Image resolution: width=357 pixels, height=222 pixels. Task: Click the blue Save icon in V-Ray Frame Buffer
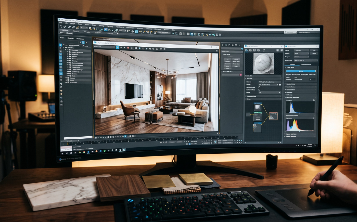[118, 48]
